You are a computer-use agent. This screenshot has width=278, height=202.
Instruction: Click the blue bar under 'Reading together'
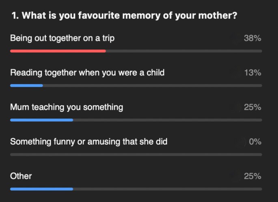[x=26, y=85]
